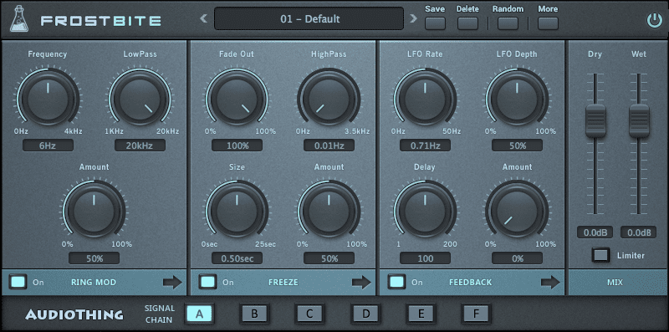The image size is (669, 332).
Task: Click the Ring Mod Frequency 6Hz value field
Action: [48, 146]
